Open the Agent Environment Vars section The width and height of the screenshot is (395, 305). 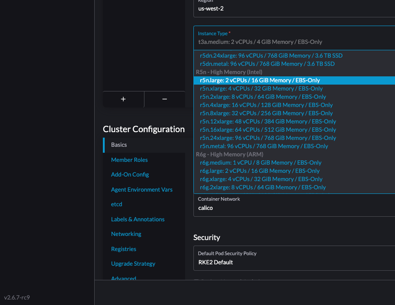[x=142, y=189]
